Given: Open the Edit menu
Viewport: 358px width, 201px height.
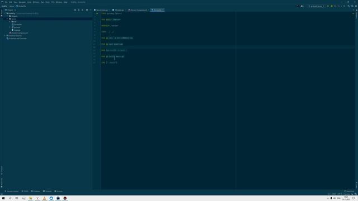Looking at the screenshot, I should pos(11,2).
